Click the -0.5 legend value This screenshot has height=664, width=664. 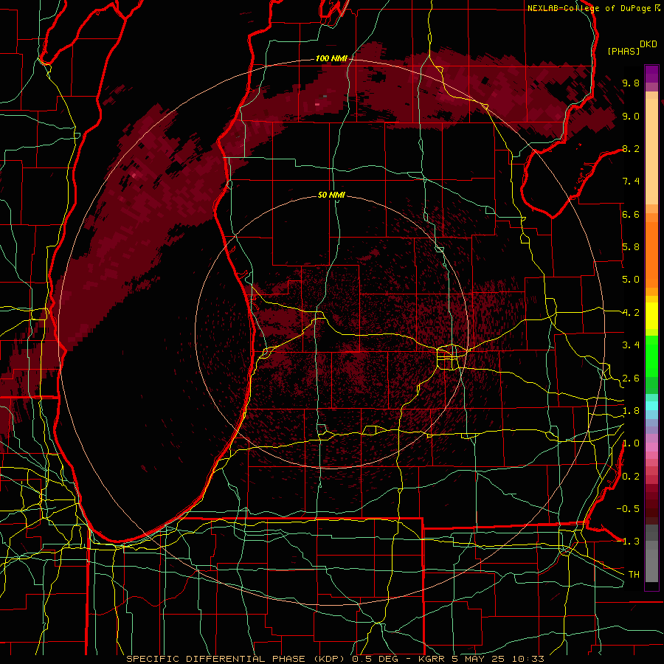pyautogui.click(x=628, y=509)
